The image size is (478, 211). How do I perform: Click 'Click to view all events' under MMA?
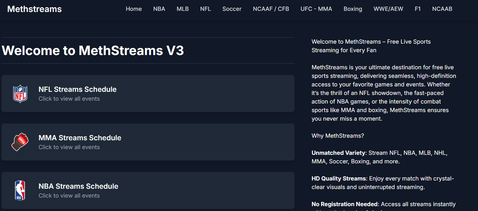[69, 147]
